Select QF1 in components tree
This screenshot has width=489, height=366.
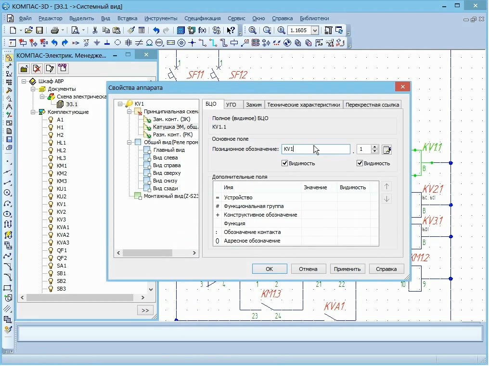[x=62, y=250]
